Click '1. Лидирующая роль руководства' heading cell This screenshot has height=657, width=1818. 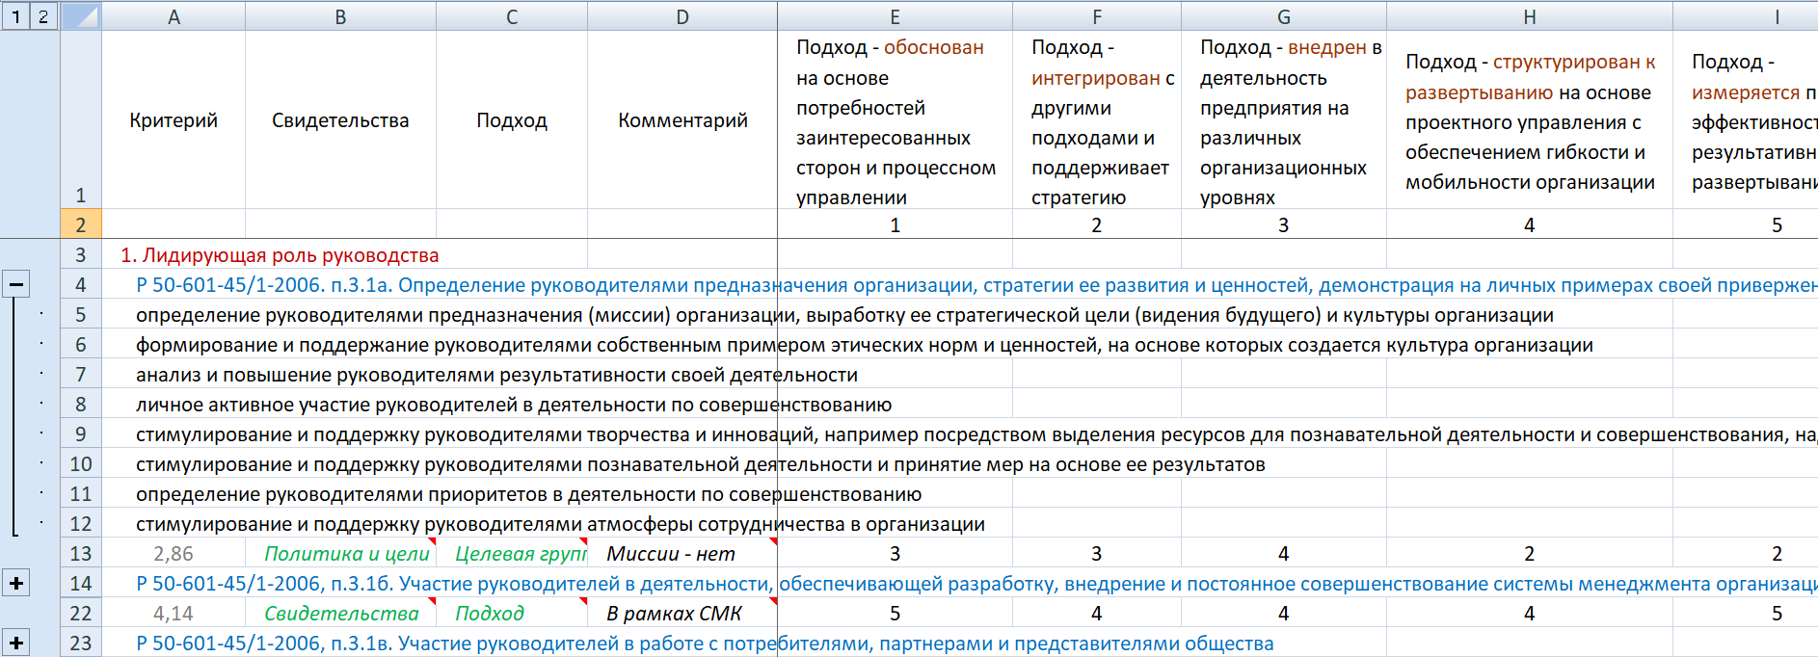[280, 255]
